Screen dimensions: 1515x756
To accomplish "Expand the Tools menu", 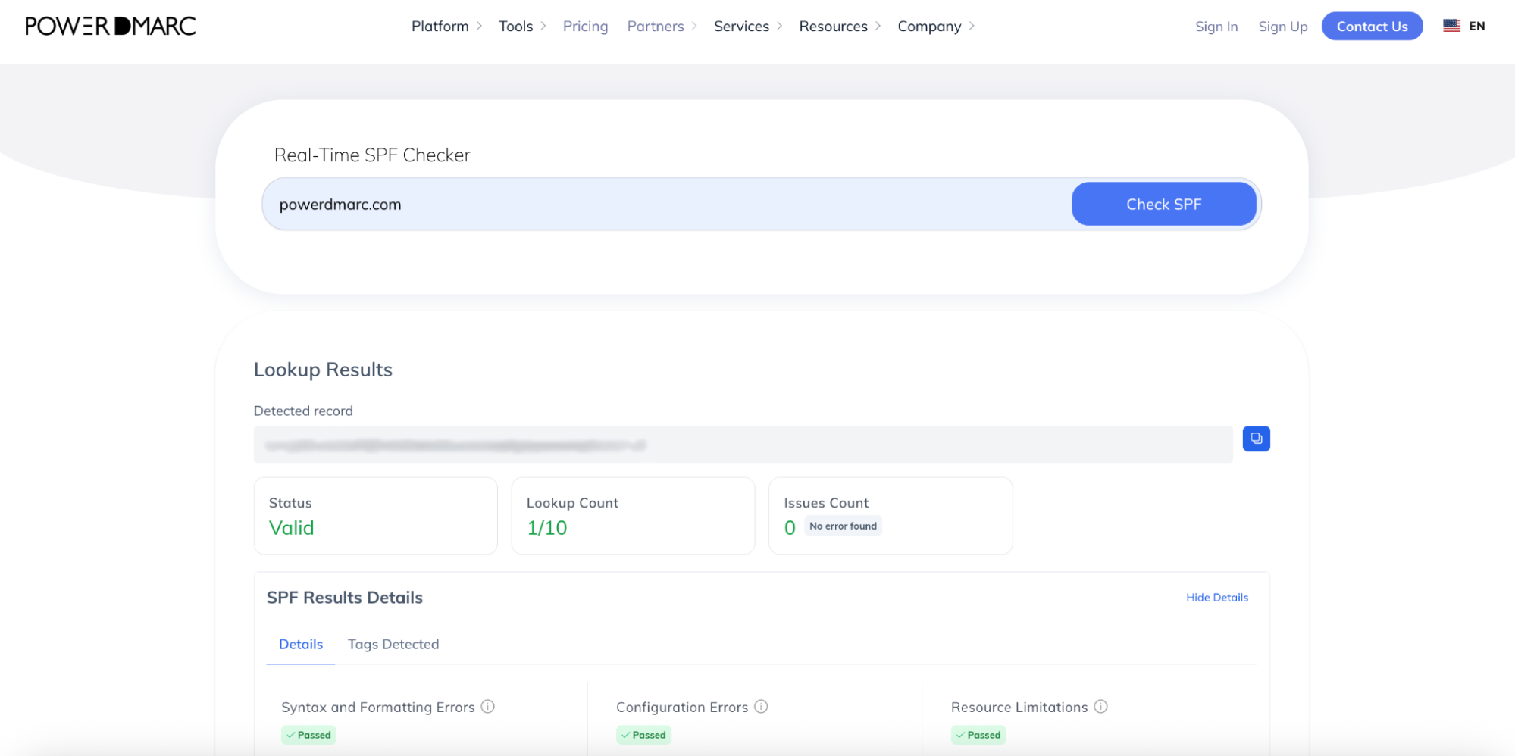I will pos(522,27).
